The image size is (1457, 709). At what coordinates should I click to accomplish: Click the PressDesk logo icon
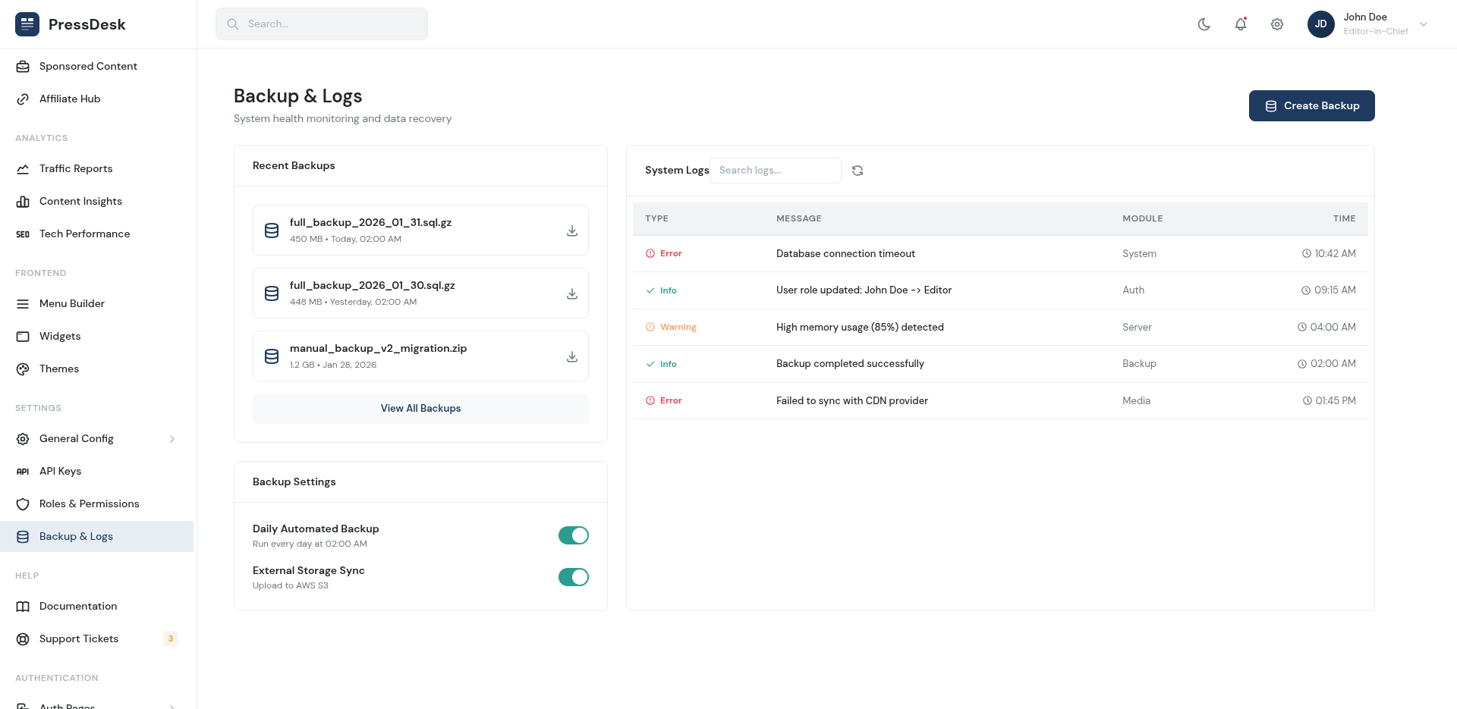tap(27, 24)
